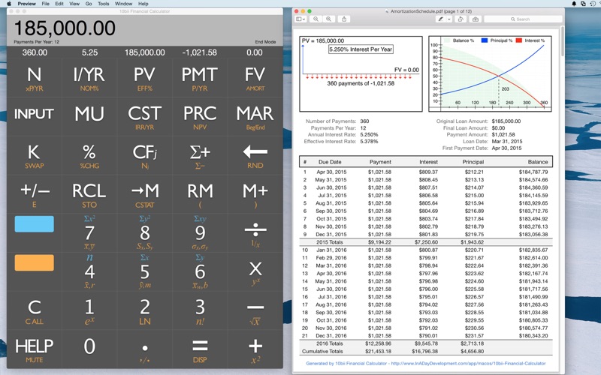Viewport: 601px width, 375px height.
Task: Tap the store-to-memory arrow M key
Action: click(144, 194)
